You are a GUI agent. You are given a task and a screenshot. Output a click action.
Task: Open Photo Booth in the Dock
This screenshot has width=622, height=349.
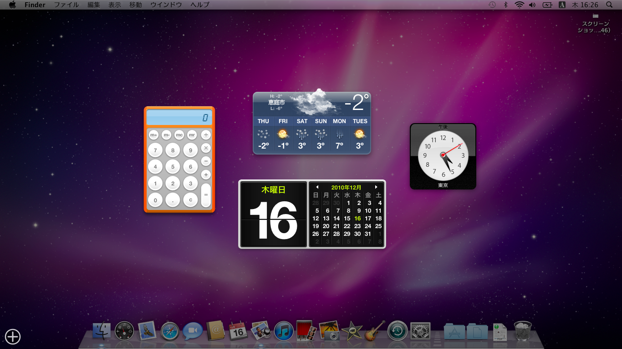pyautogui.click(x=306, y=330)
